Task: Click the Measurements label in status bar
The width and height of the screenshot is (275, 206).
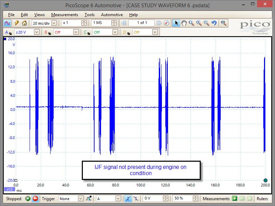Action: click(x=216, y=199)
